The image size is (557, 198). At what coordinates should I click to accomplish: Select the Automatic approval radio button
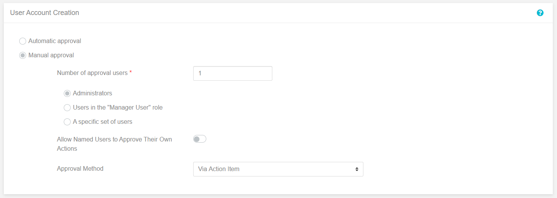(x=23, y=41)
